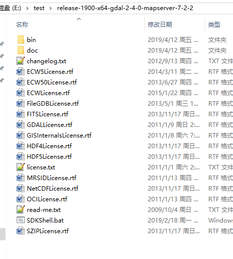Click the changelog.txt file icon
The image size is (233, 259).
[x=21, y=61]
